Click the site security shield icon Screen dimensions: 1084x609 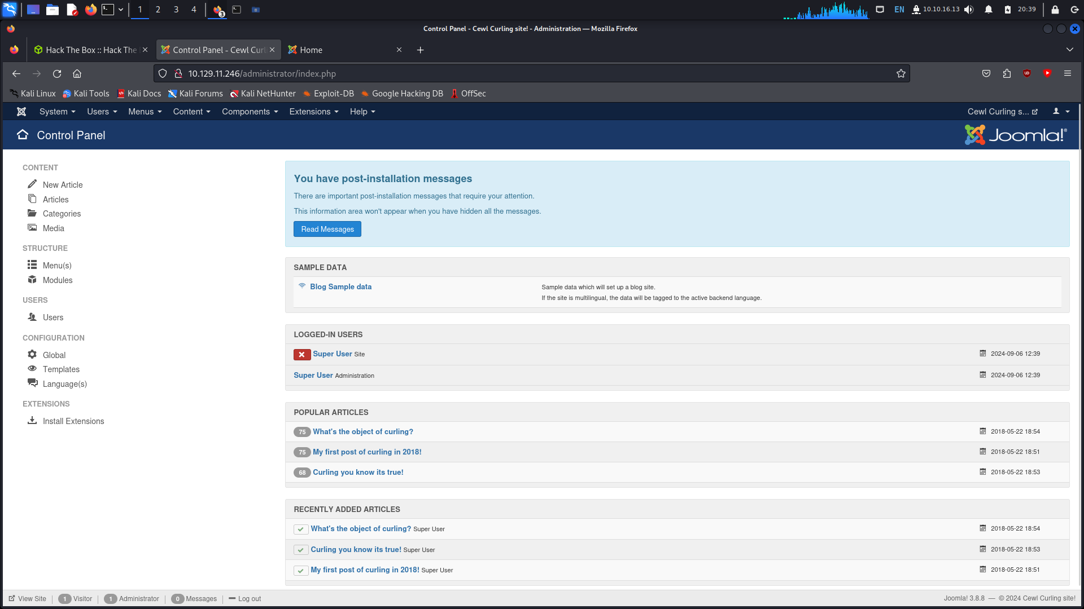pos(163,74)
